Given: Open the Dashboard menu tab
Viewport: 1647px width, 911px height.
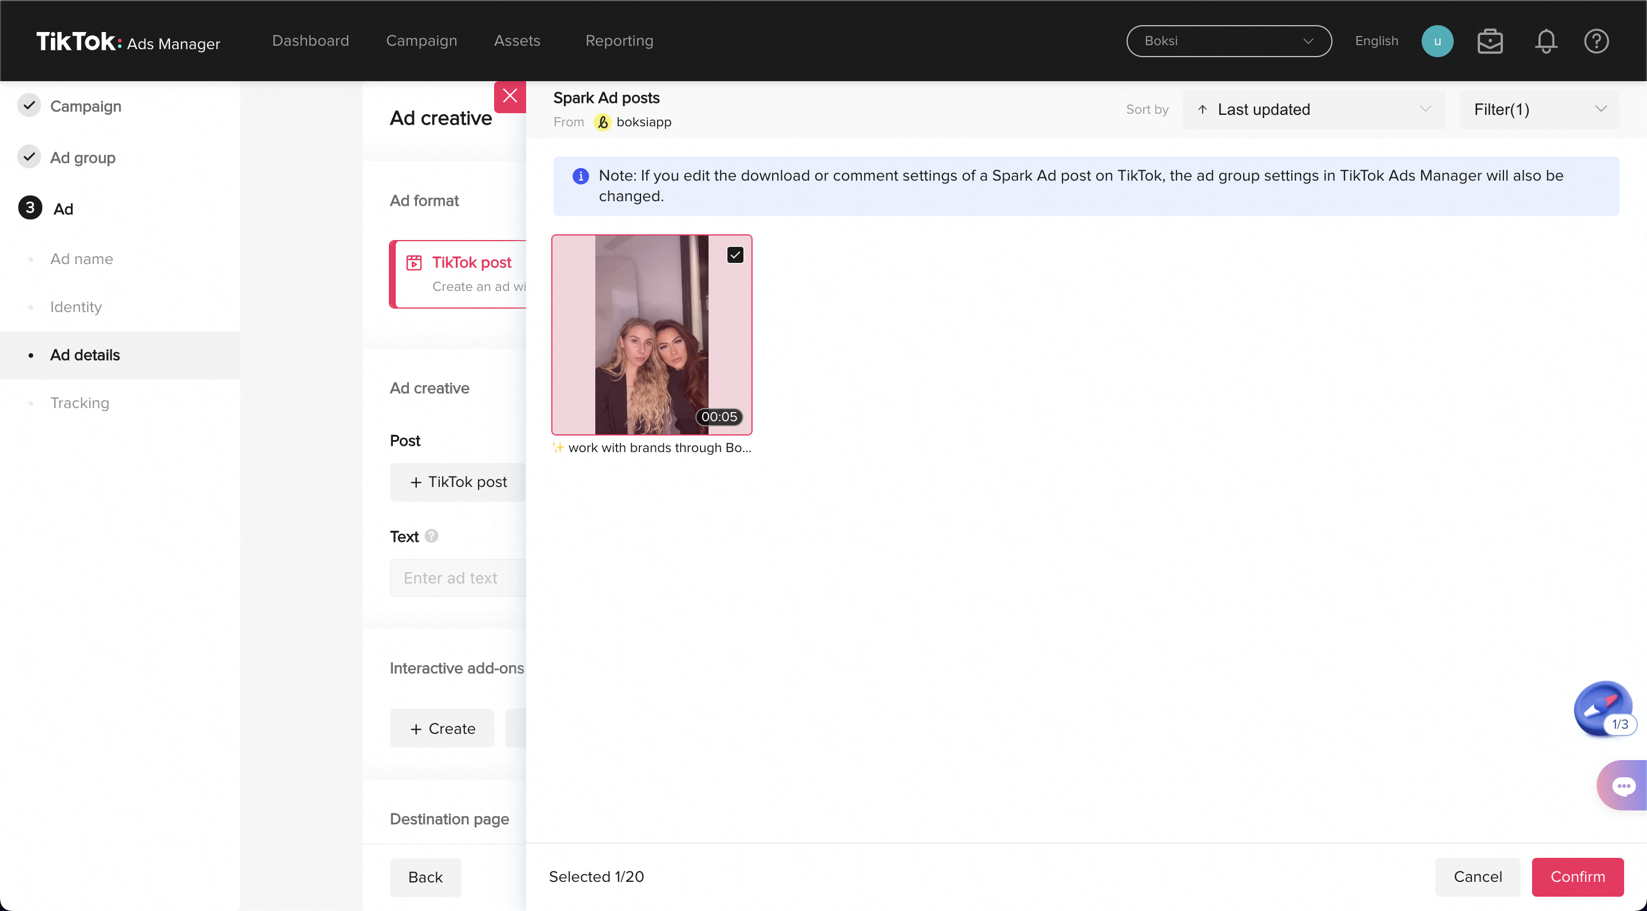Looking at the screenshot, I should (309, 41).
